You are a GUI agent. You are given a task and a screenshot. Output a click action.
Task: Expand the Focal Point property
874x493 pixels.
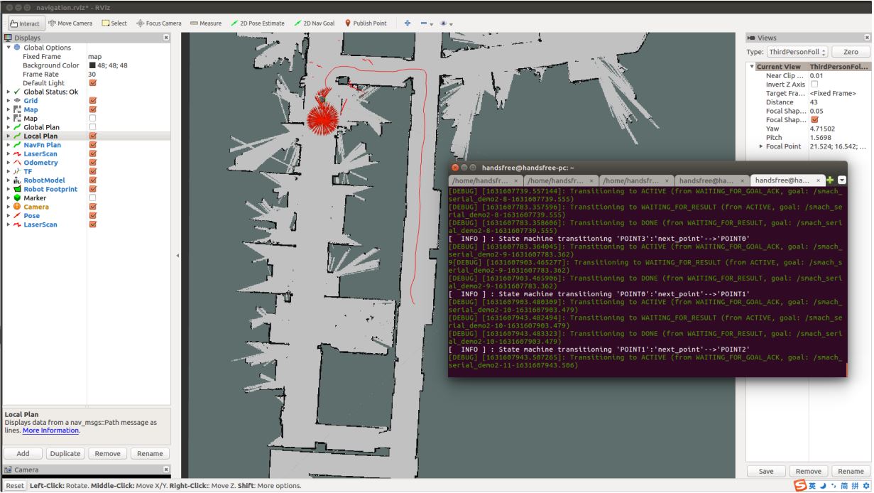[762, 146]
